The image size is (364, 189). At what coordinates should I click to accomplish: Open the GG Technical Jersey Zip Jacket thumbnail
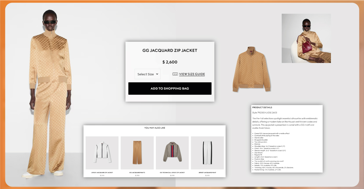click(172, 153)
